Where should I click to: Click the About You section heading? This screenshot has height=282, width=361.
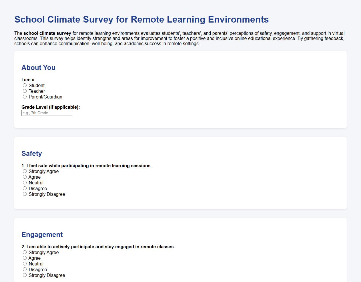[38, 68]
